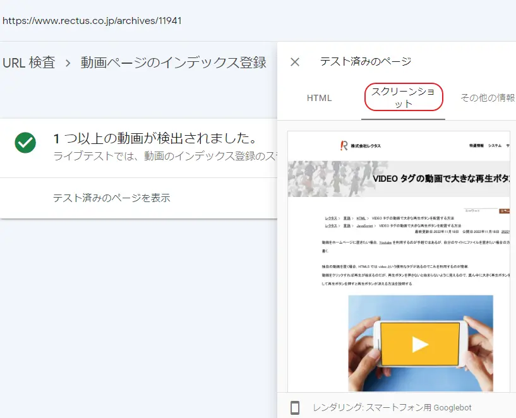
Task: Click the rendered page screenshot preview
Action: [399, 261]
